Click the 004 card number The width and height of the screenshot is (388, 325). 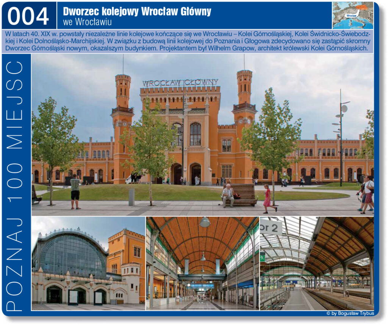(x=28, y=16)
